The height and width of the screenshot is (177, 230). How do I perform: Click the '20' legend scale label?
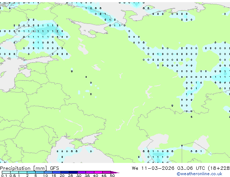click(62, 176)
